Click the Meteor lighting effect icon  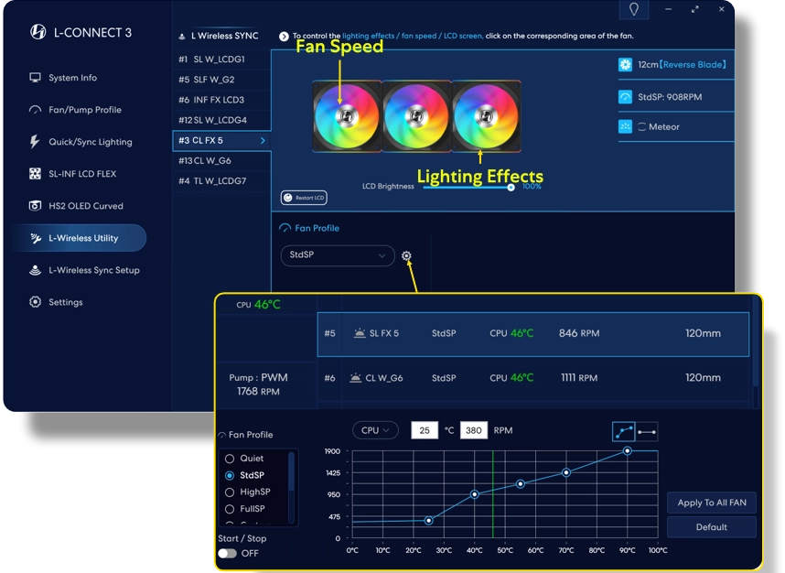[625, 126]
